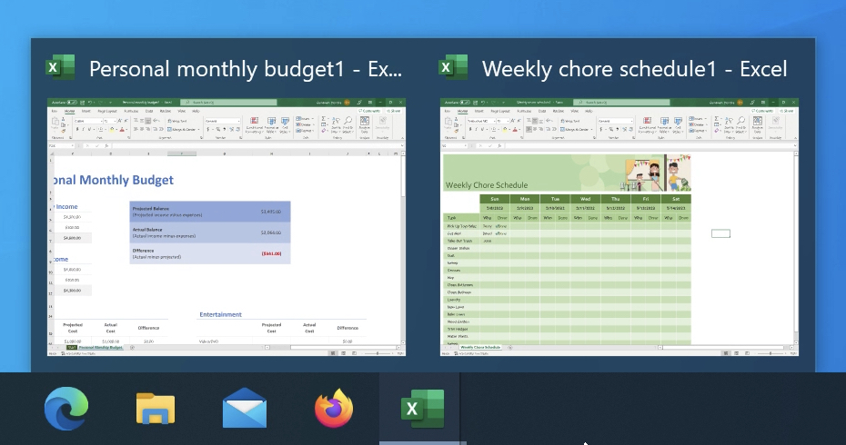Click Sort & Filter in the Personal monthly budget preview
Image resolution: width=846 pixels, height=445 pixels.
(337, 124)
